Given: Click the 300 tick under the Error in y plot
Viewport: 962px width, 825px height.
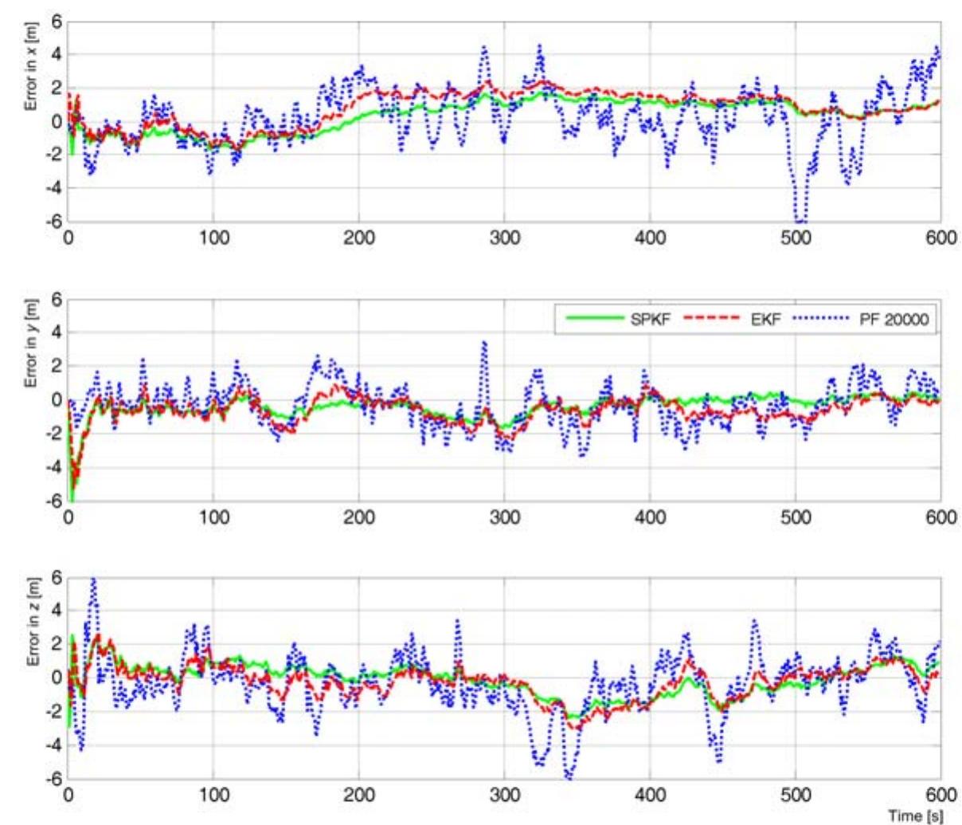Looking at the screenshot, I should click(x=505, y=517).
